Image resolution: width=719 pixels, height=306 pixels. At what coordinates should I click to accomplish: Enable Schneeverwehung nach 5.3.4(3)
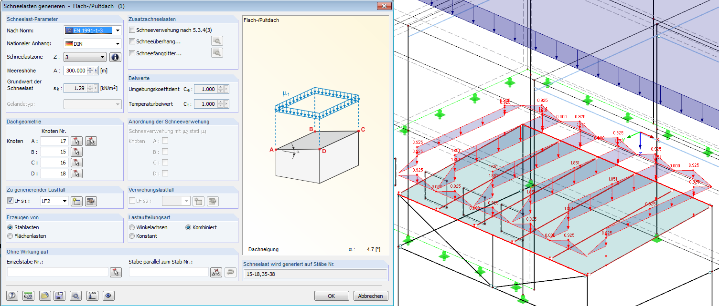(132, 30)
